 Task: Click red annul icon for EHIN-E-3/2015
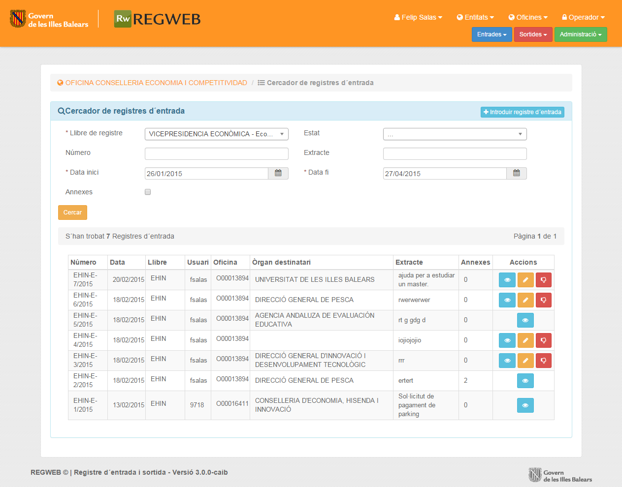tap(543, 361)
